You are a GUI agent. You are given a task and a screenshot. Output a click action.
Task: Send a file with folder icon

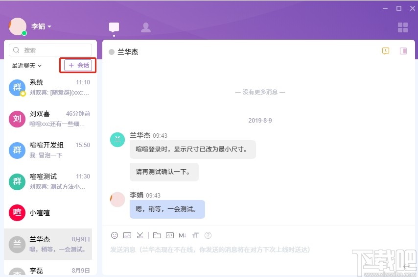click(157, 235)
